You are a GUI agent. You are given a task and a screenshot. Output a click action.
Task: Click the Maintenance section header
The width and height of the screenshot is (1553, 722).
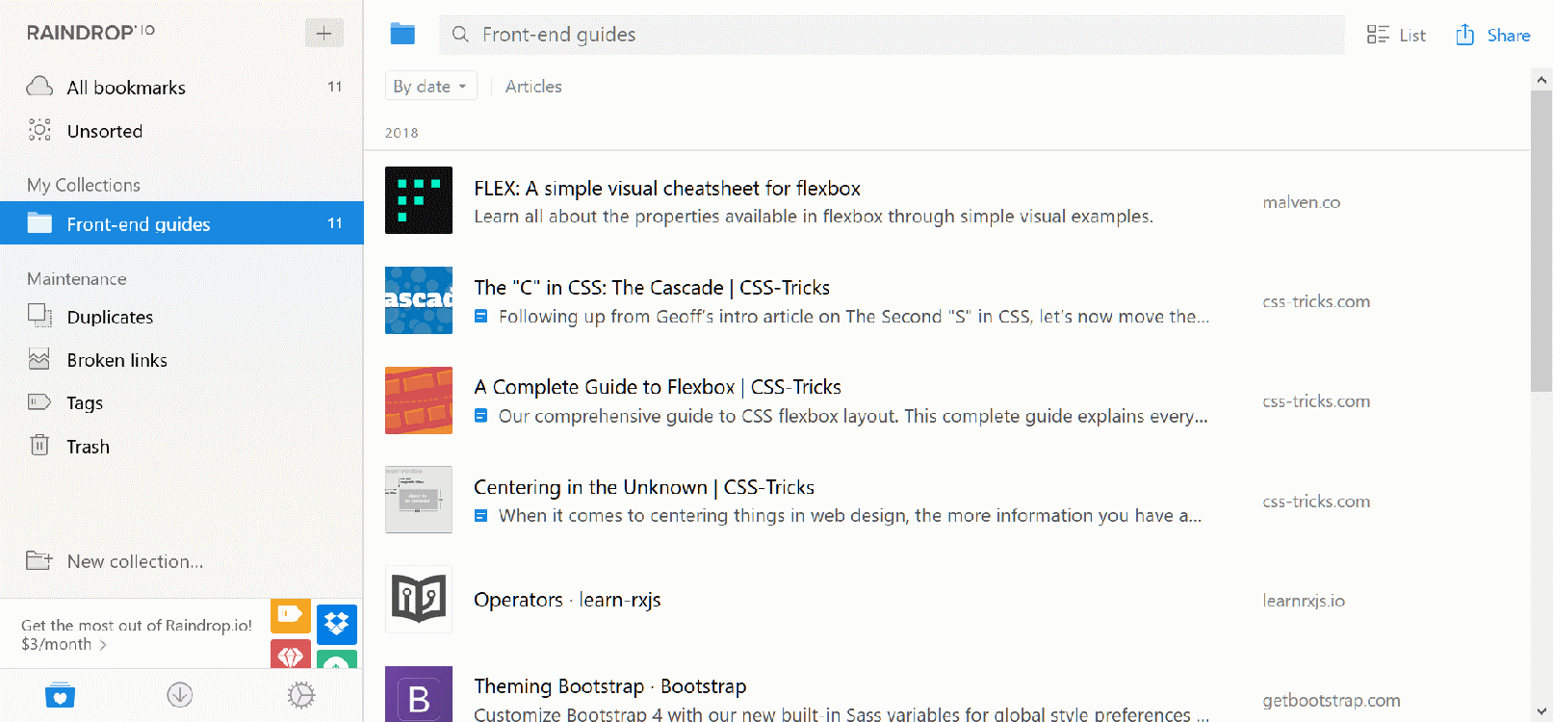click(77, 279)
